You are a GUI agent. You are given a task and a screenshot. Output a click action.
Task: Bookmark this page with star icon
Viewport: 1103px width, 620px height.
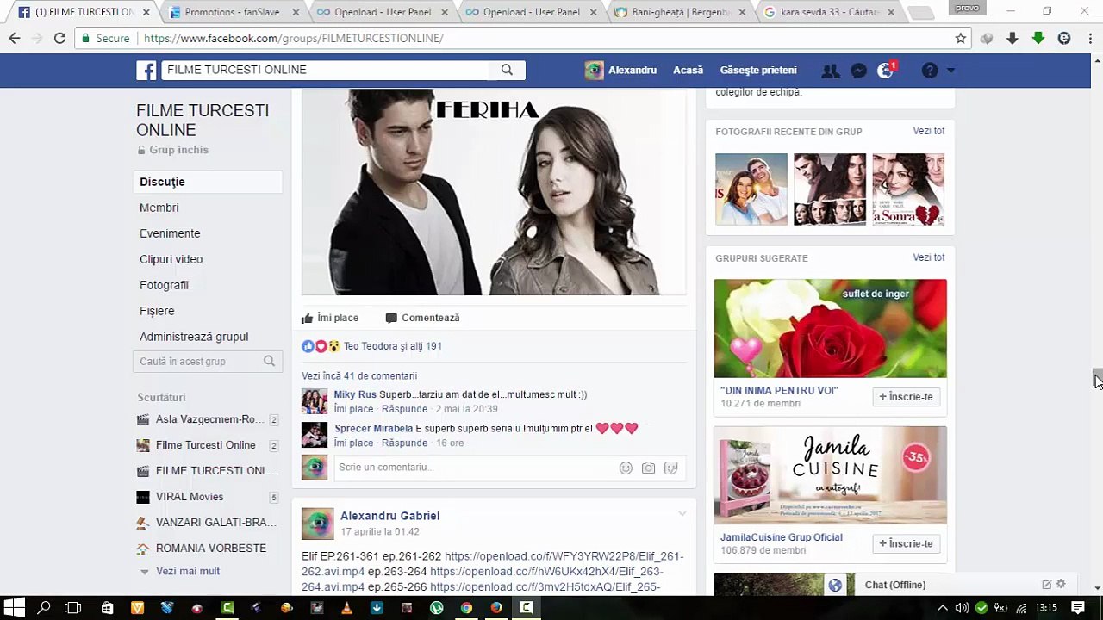[x=960, y=38]
